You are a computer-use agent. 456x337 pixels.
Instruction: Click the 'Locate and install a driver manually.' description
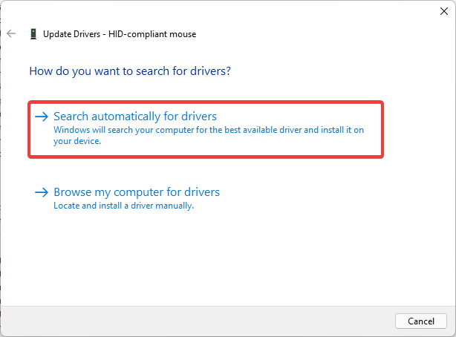point(123,206)
